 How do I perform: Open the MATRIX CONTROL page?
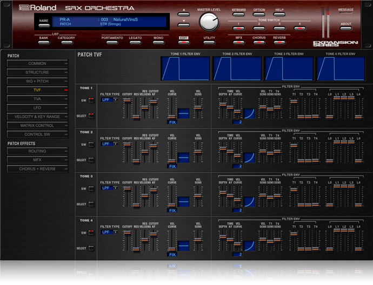point(37,125)
